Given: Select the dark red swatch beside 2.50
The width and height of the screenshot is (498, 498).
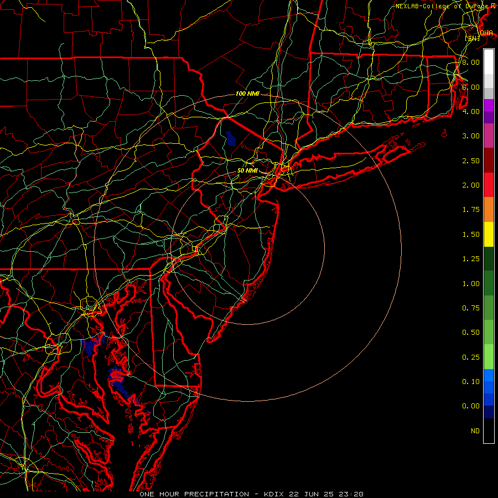Looking at the screenshot, I should pyautogui.click(x=489, y=160).
